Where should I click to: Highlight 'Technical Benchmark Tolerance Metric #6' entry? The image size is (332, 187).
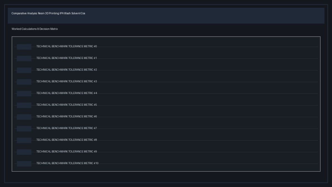tap(67, 116)
